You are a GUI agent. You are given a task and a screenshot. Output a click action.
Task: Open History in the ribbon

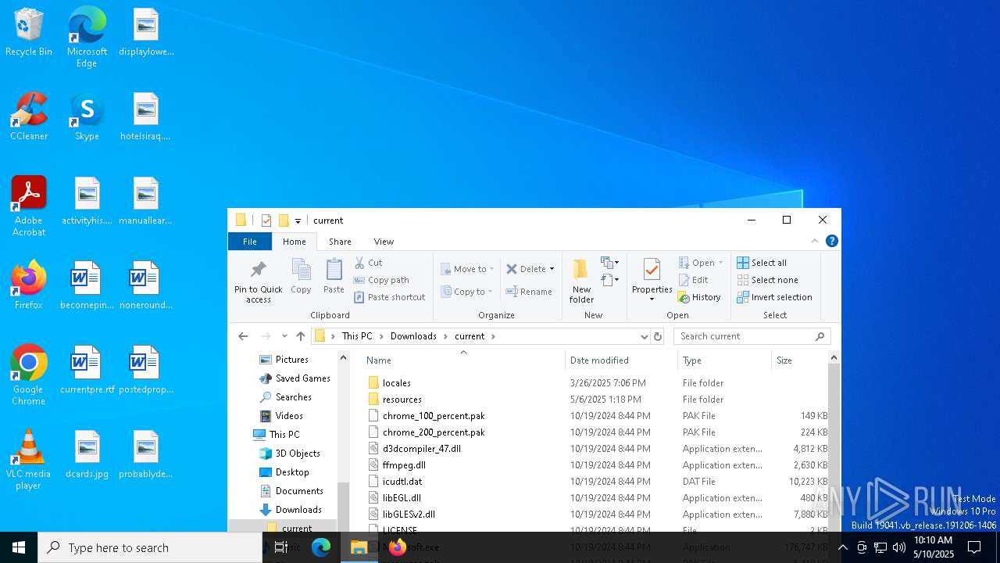tap(699, 297)
